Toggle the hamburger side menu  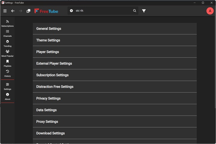point(5,11)
